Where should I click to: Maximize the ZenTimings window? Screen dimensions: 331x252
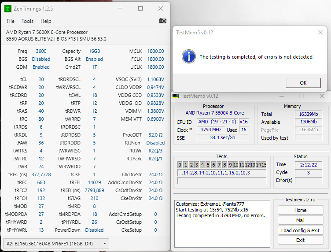pyautogui.click(x=140, y=8)
